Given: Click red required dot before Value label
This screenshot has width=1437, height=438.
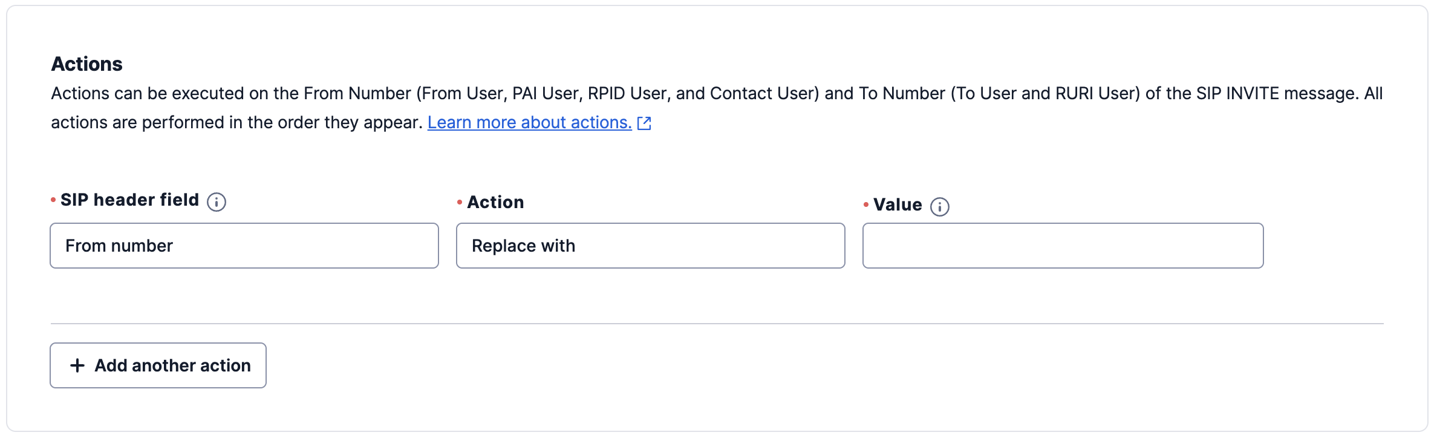Looking at the screenshot, I should click(x=866, y=205).
